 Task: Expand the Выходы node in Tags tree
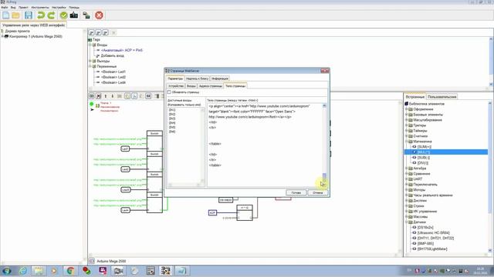(90, 61)
